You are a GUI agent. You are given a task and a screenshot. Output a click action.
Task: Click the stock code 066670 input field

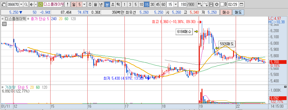pyautogui.click(x=13, y=4)
